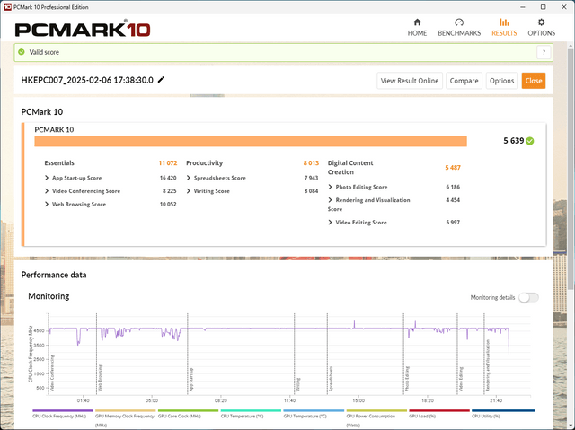Click the Spreadsheets value 7 943
Screen dimensions: 575x430
(311, 178)
